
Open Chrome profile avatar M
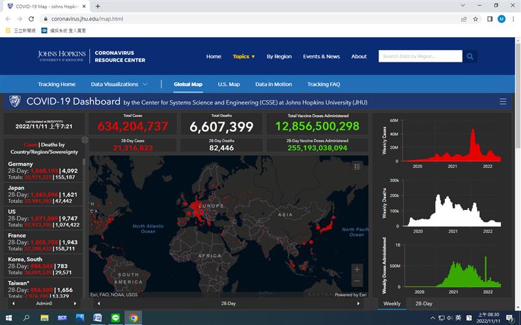501,19
